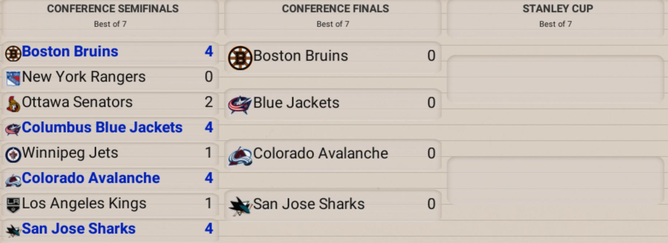Viewport: 668px width, 243px height.
Task: Click the Los Angeles Kings logo
Action: click(x=13, y=205)
